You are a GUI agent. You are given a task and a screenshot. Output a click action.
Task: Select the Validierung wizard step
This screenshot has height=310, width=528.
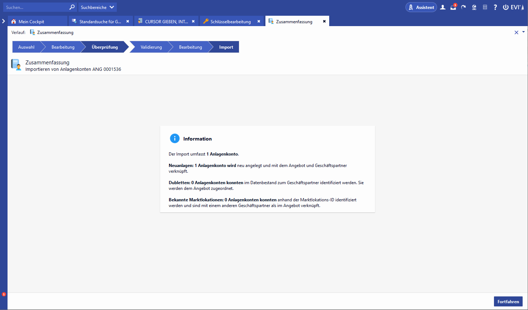[x=151, y=47]
